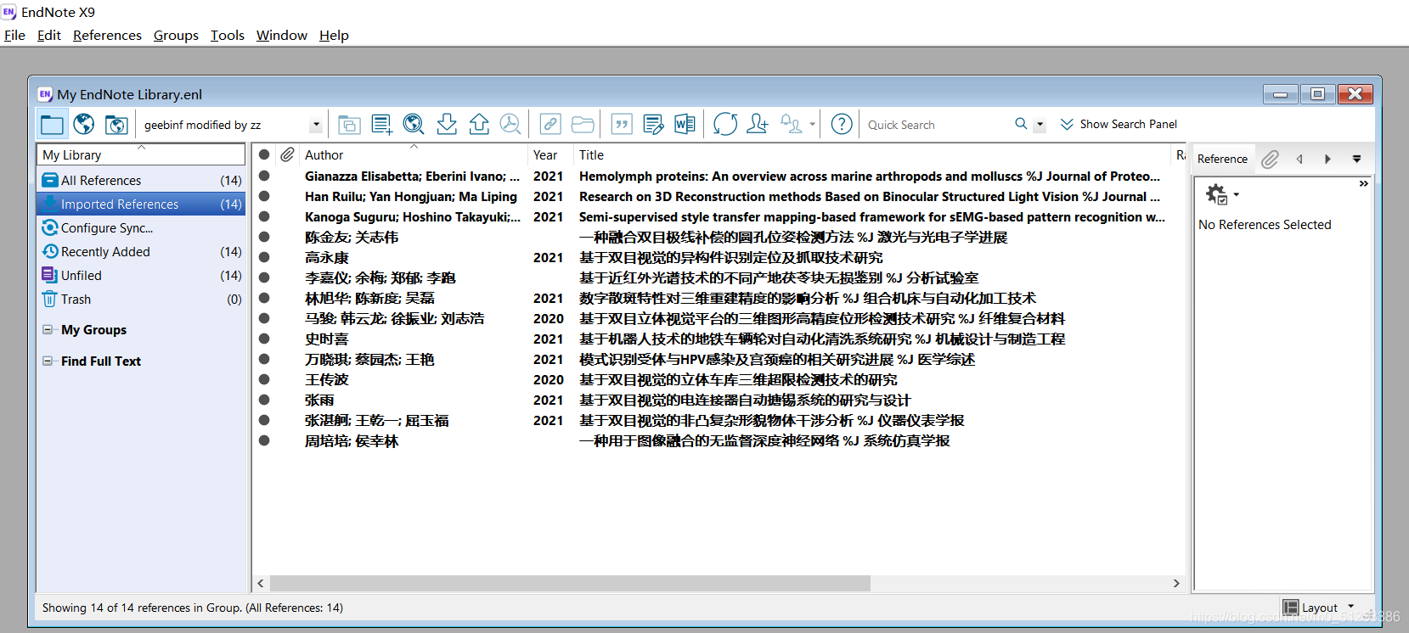This screenshot has width=1409, height=633.
Task: Sort by Author column header
Action: 414,154
